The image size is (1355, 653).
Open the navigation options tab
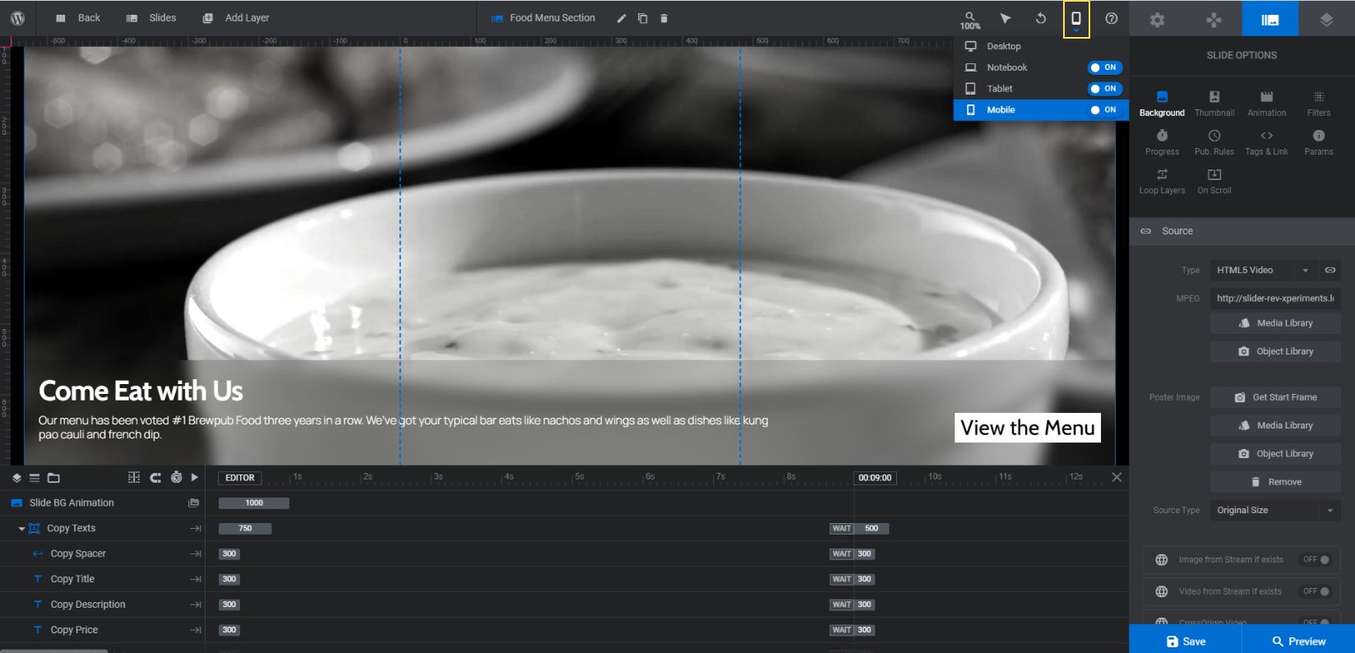tap(1214, 19)
